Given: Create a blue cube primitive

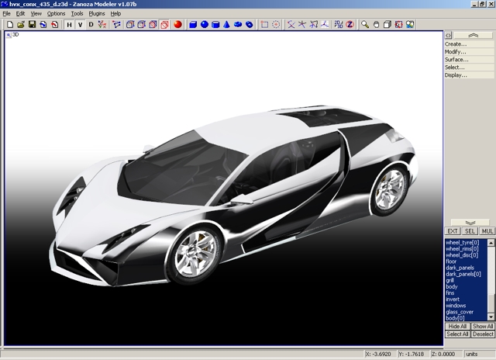Looking at the screenshot, I should pyautogui.click(x=193, y=25).
